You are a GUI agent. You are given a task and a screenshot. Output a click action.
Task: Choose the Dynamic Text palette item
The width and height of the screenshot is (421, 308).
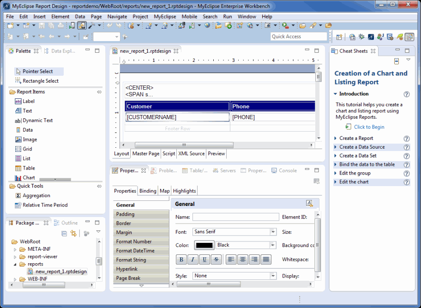click(x=37, y=121)
